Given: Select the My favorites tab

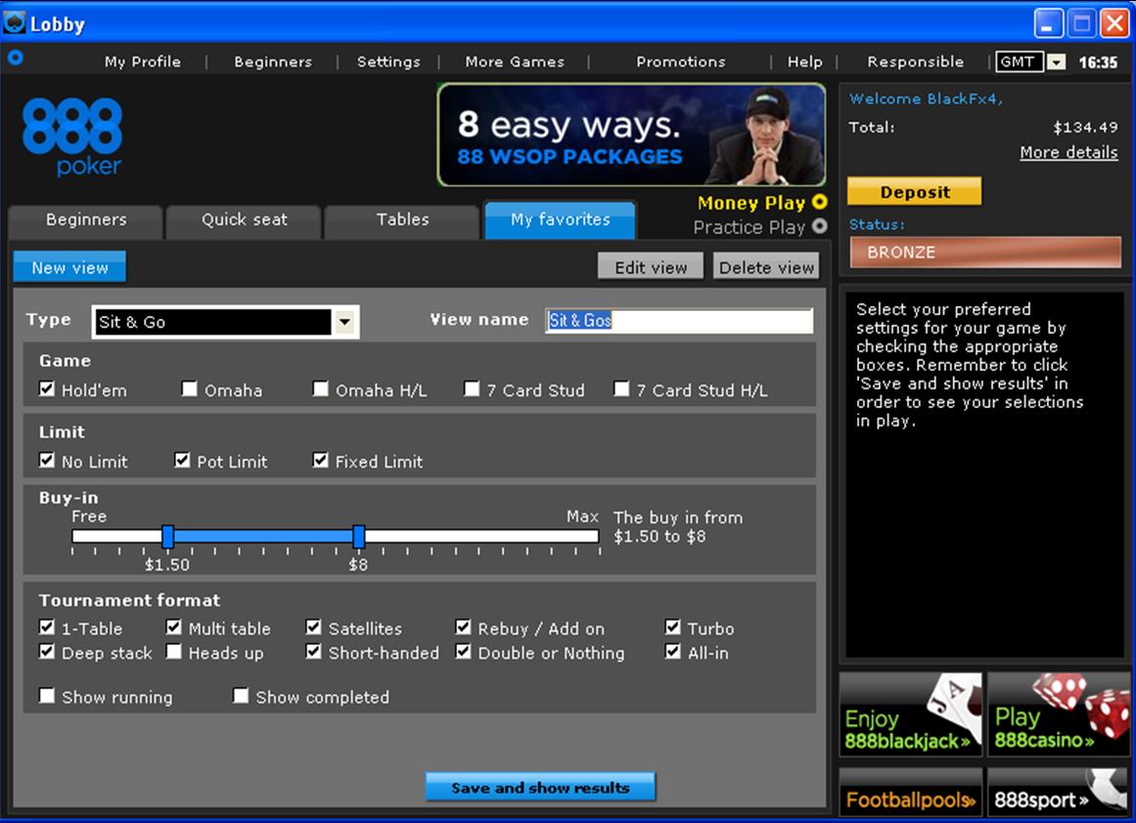Looking at the screenshot, I should pos(560,219).
